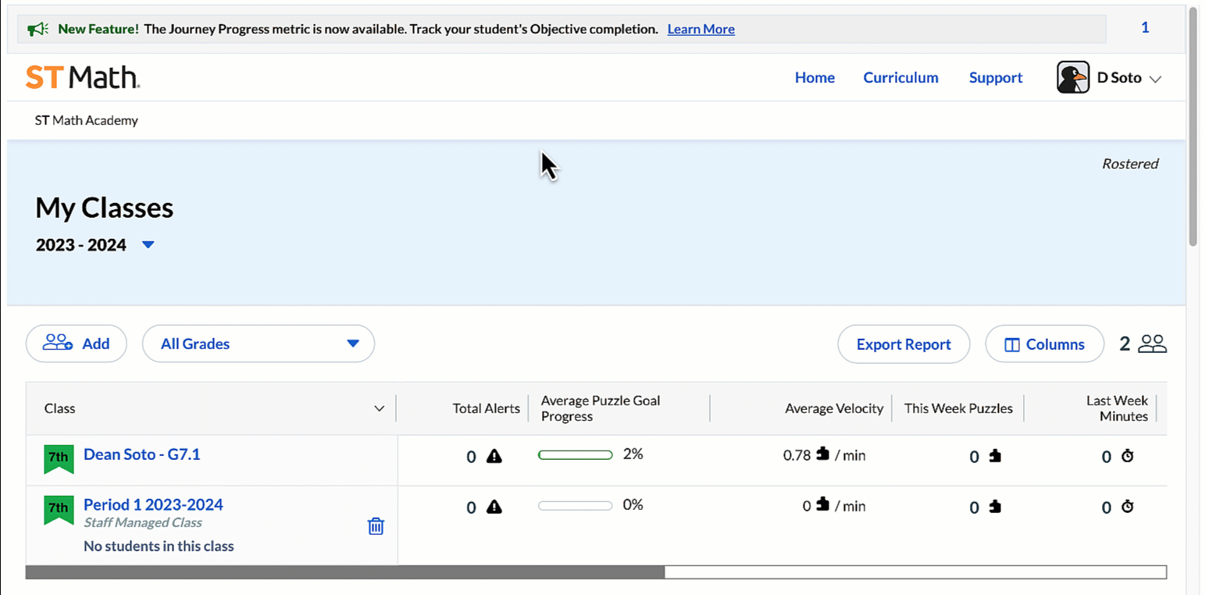Screen dimensions: 1205x595
Task: Click velocity puzzle icon in Period 1 row
Action: pyautogui.click(x=822, y=504)
